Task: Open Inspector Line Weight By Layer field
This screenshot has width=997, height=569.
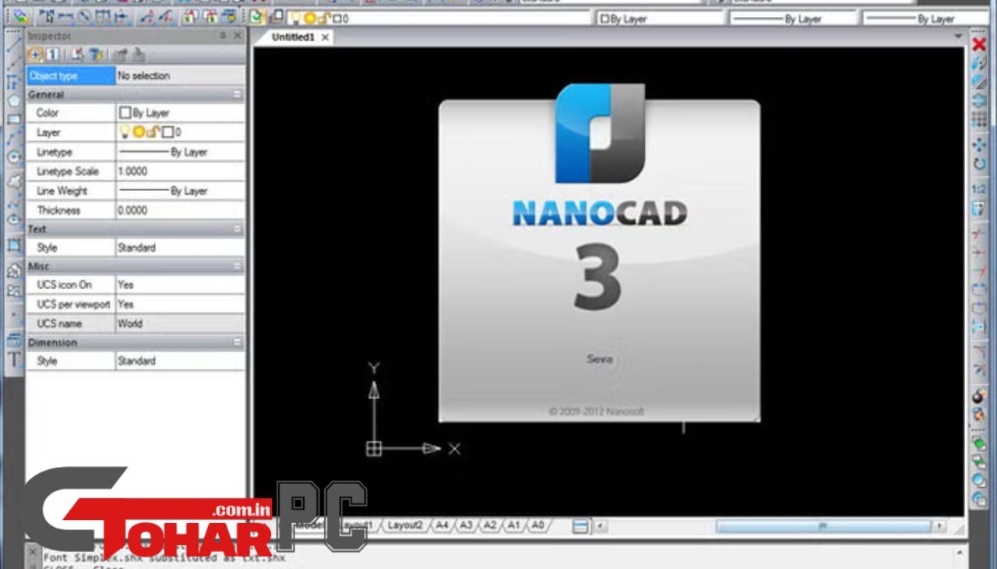Action: (180, 190)
